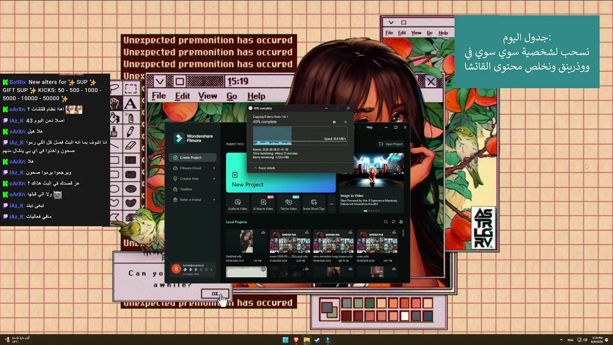Screen dimensions: 613x345
Task: Open Steam from the taskbar
Action: tap(317, 340)
